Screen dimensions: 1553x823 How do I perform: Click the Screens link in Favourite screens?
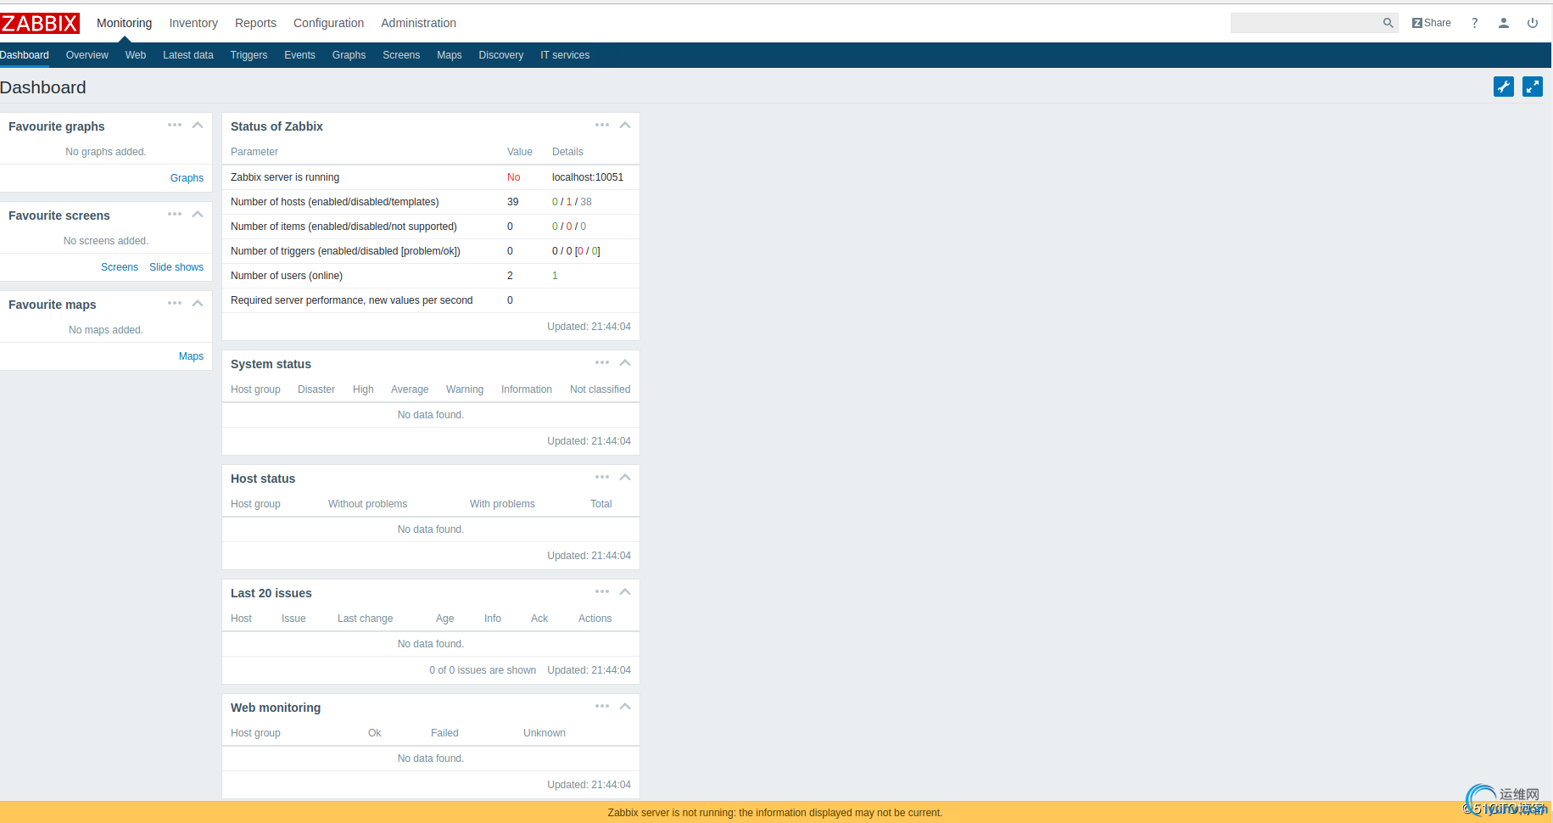coord(120,267)
